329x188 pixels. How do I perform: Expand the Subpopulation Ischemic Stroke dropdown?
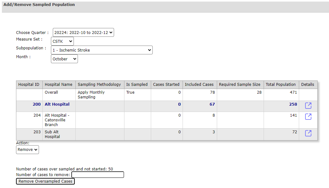102,50
